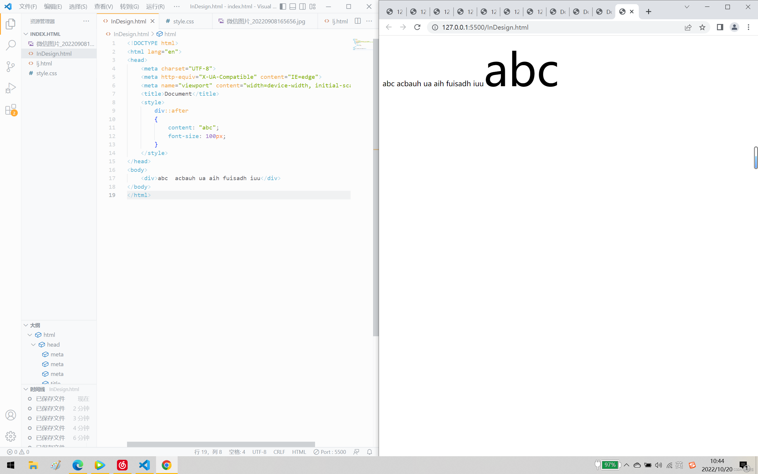This screenshot has height=474, width=758.
Task: Click the editor horizontal scrollbar
Action: click(x=221, y=444)
